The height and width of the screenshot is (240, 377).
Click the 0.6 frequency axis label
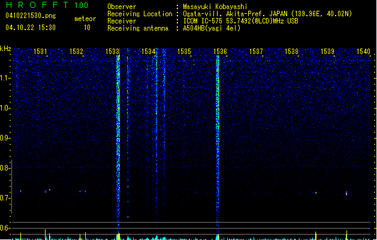(5, 228)
